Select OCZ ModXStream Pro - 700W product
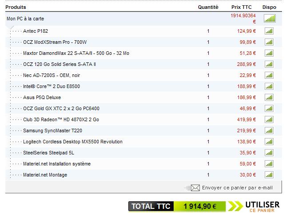 pyautogui.click(x=55, y=42)
